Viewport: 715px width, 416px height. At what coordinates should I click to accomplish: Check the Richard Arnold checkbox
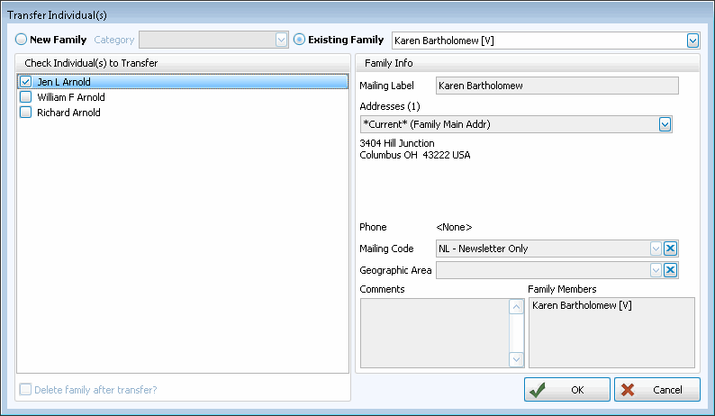(26, 113)
